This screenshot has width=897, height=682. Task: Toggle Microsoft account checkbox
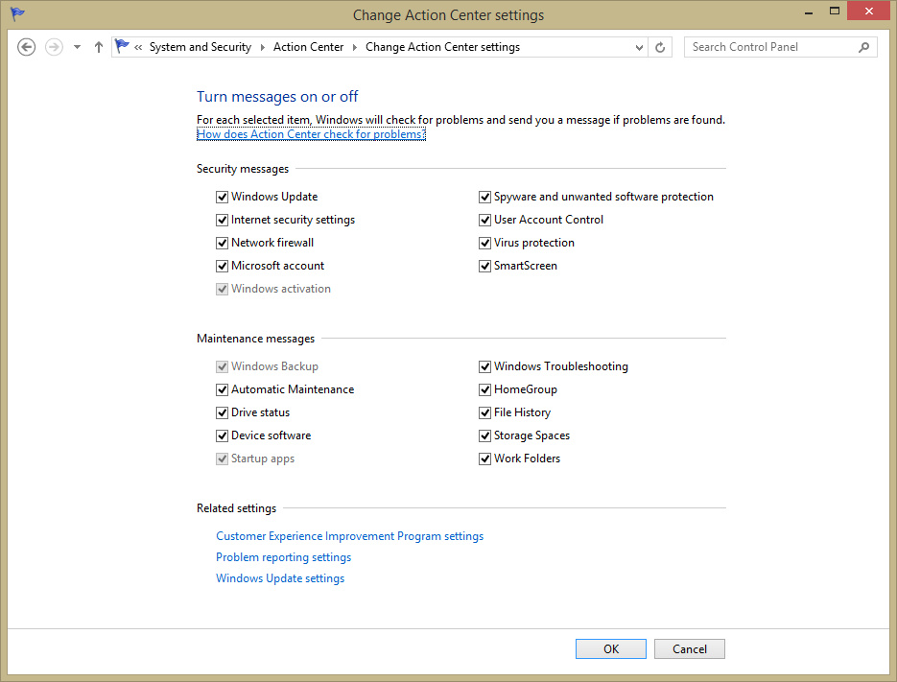222,266
